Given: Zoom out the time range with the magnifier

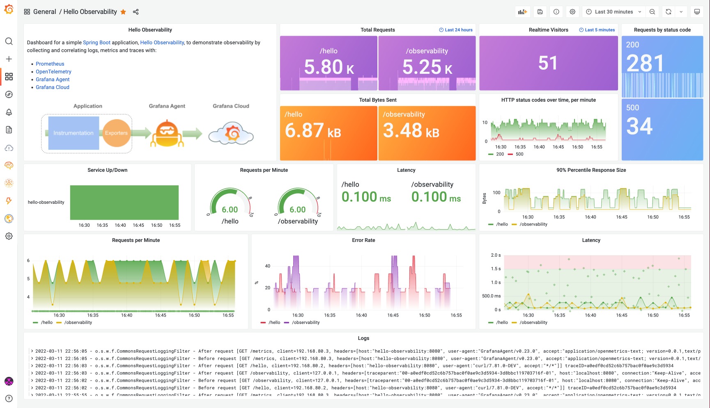Looking at the screenshot, I should [652, 11].
